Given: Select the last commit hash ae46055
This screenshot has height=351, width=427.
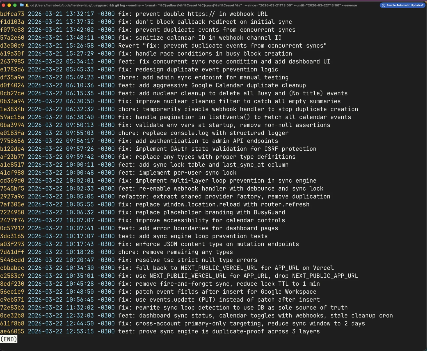Looking at the screenshot, I should (x=12, y=332).
